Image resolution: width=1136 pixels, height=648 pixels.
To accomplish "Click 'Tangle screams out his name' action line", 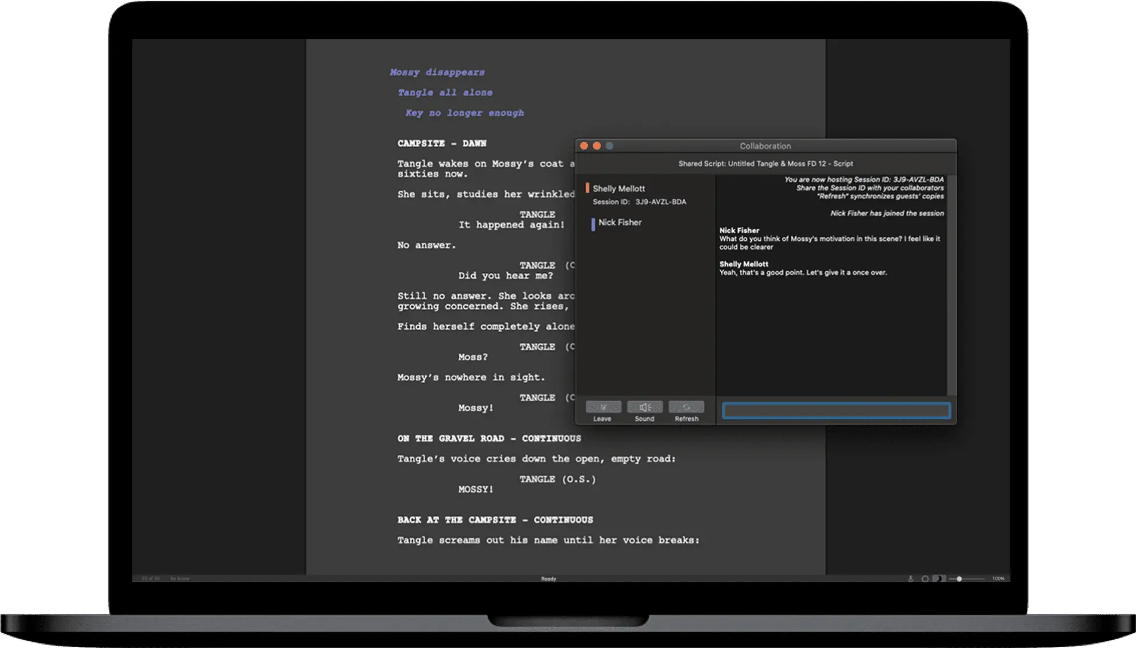I will coord(548,540).
